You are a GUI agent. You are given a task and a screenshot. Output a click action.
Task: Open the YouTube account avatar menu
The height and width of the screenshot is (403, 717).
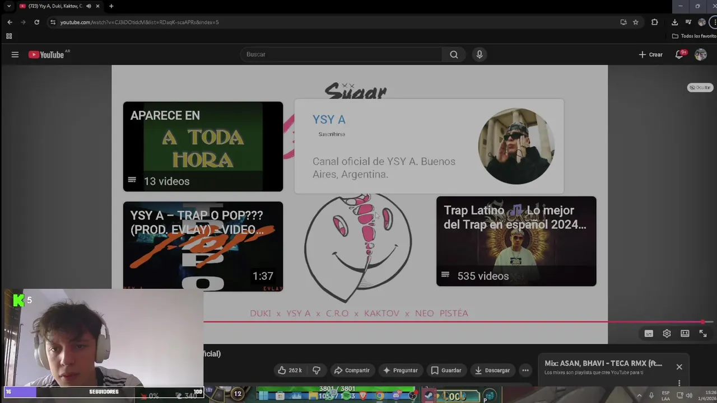click(701, 54)
